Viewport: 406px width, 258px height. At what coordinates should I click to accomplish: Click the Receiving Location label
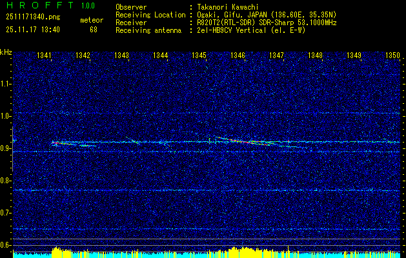(x=150, y=15)
